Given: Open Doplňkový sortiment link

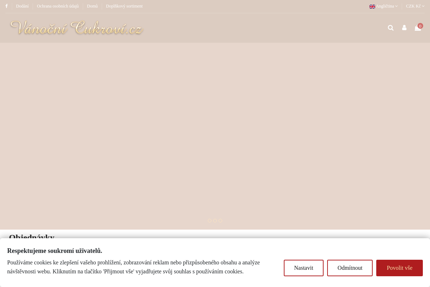Looking at the screenshot, I should 124,6.
